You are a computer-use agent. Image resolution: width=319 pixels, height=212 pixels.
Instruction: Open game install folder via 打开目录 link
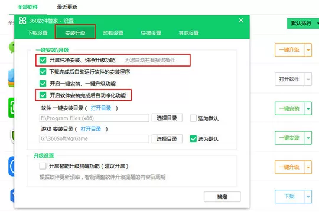[91, 129]
